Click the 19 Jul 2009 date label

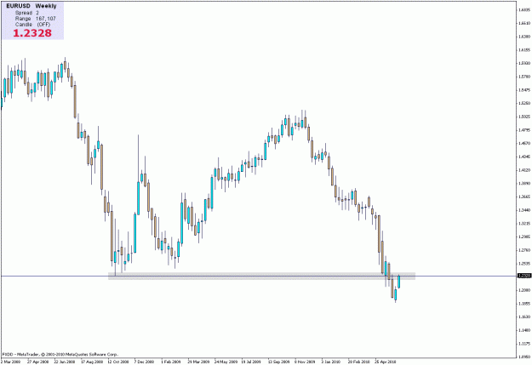pos(252,362)
